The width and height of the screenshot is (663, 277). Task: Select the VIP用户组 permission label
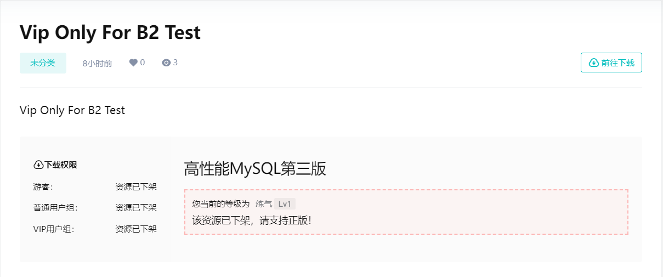[x=54, y=229]
